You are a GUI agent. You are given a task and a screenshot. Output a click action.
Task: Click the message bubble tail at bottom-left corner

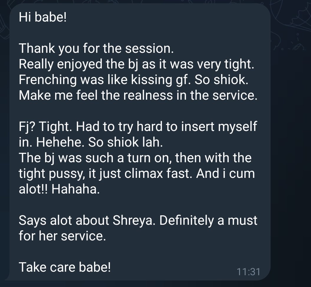coord(8,278)
